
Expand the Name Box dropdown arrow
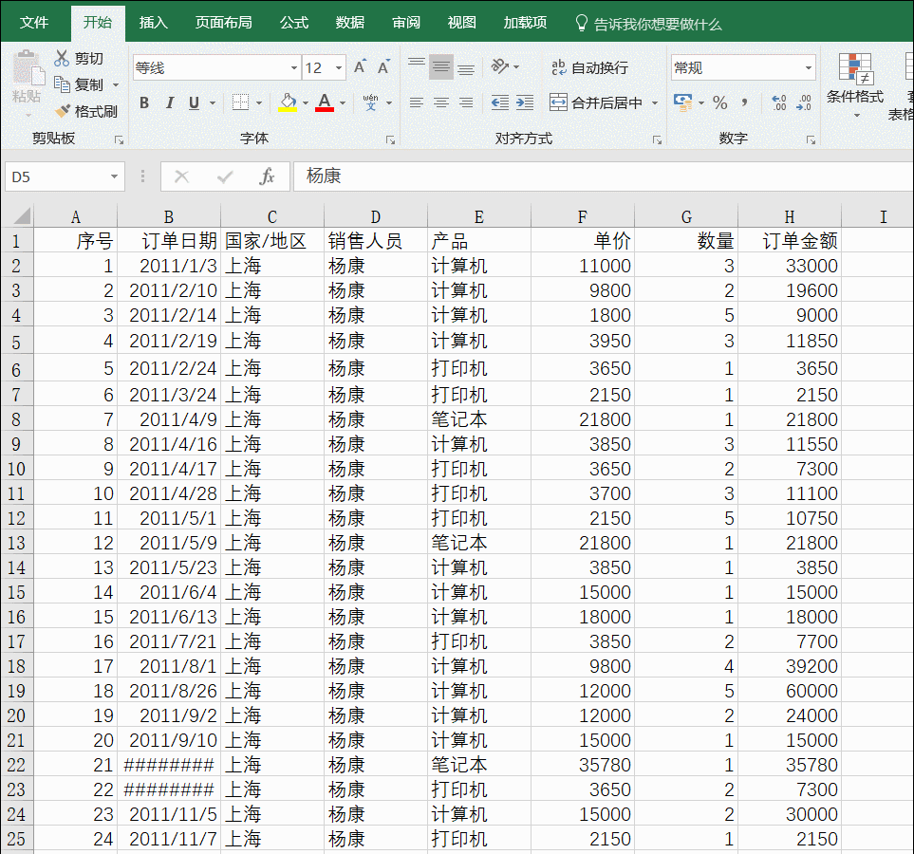click(115, 176)
